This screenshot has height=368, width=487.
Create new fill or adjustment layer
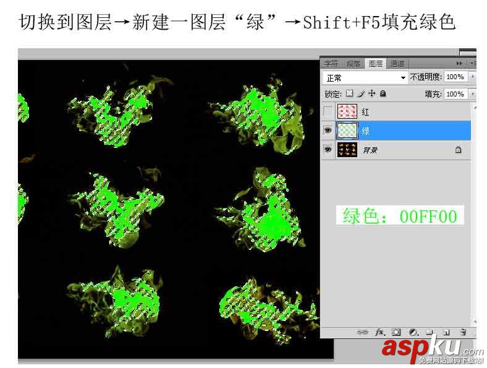tap(413, 332)
